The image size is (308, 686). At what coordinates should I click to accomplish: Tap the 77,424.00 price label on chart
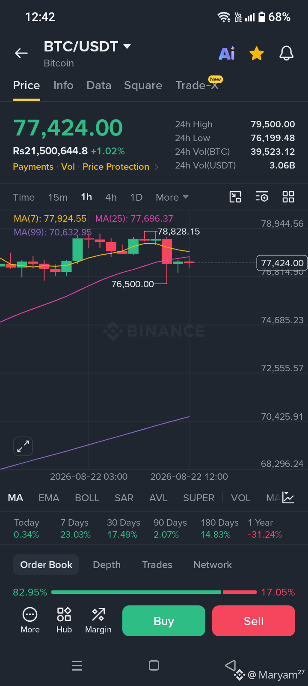click(x=282, y=263)
